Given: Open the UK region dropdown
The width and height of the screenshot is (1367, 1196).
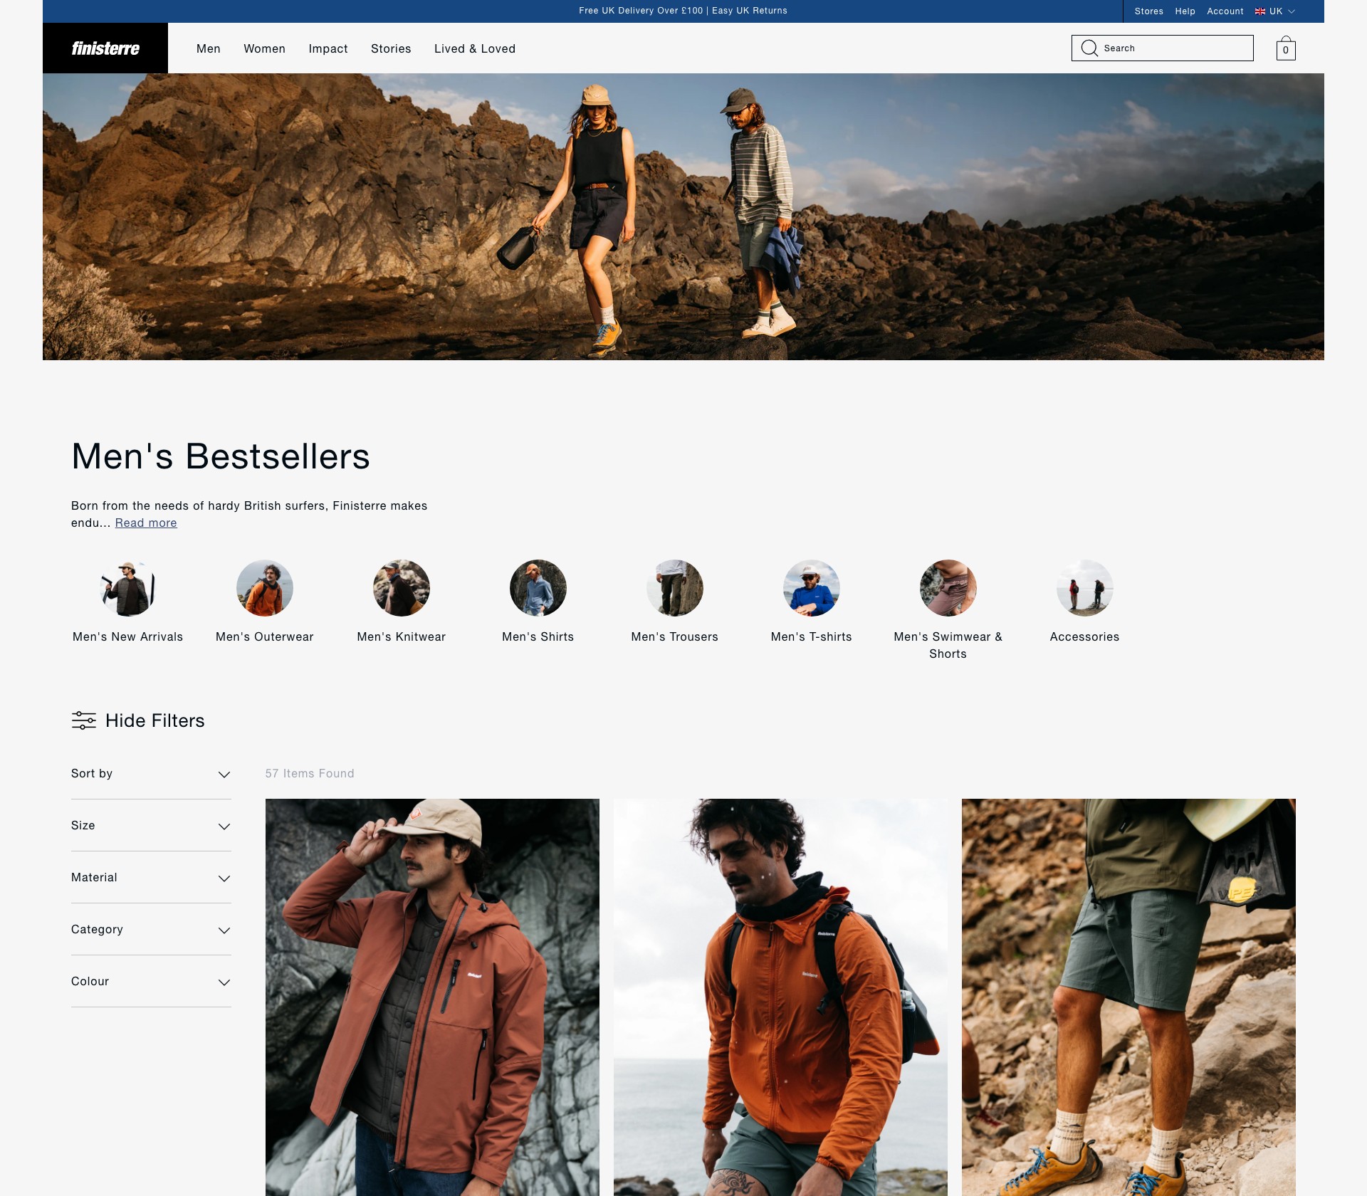Looking at the screenshot, I should [1275, 11].
